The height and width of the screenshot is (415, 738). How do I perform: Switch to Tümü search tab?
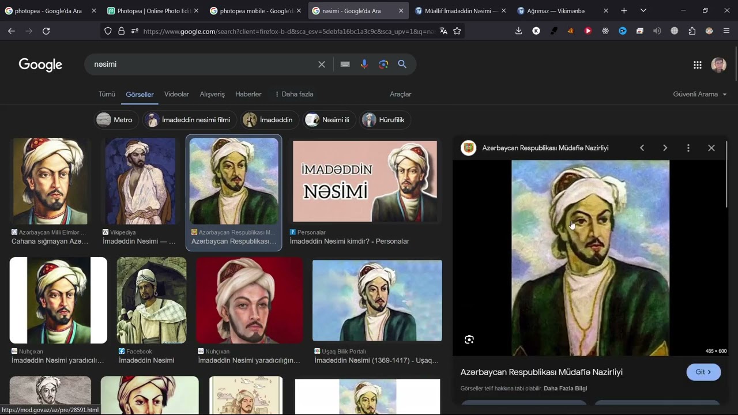pos(107,94)
